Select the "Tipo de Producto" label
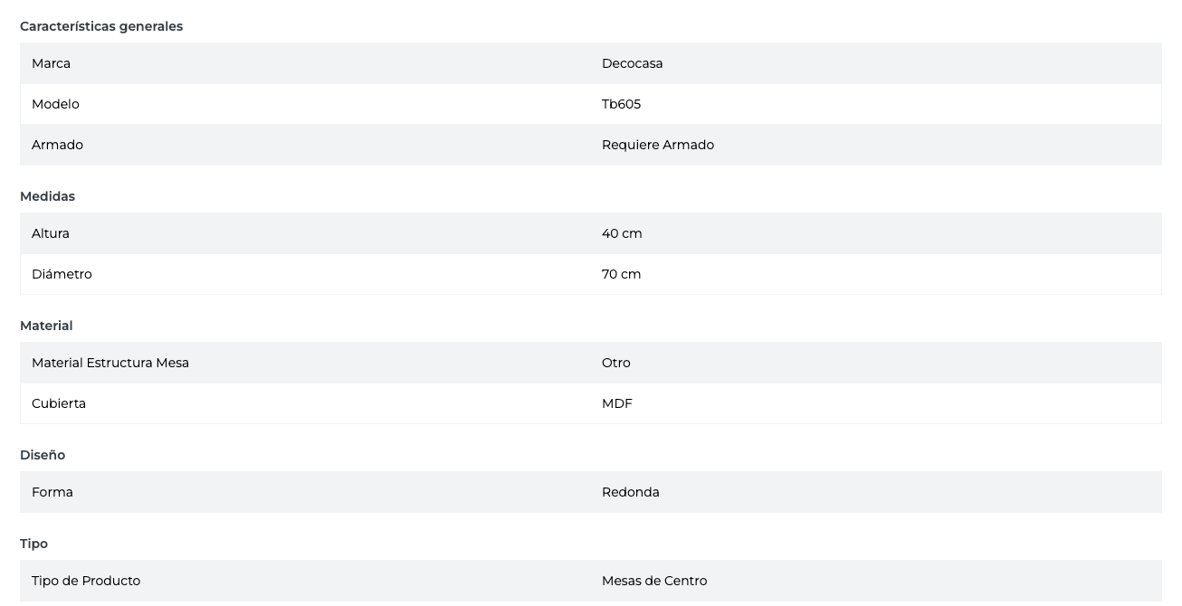This screenshot has height=606, width=1182. (86, 581)
